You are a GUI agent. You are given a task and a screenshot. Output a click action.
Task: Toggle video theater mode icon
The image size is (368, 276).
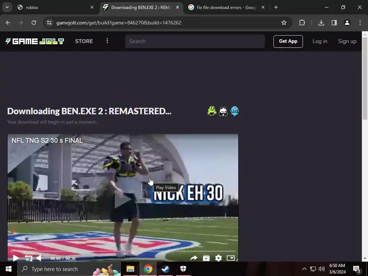(231, 258)
